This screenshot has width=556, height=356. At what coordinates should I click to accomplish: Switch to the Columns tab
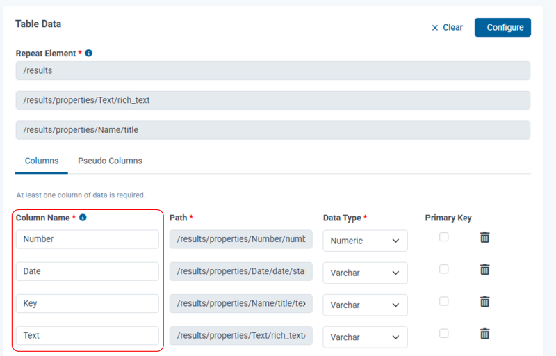[x=42, y=161]
